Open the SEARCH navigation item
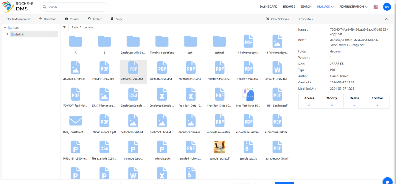Screen dimensions: 396x184 click(306, 7)
